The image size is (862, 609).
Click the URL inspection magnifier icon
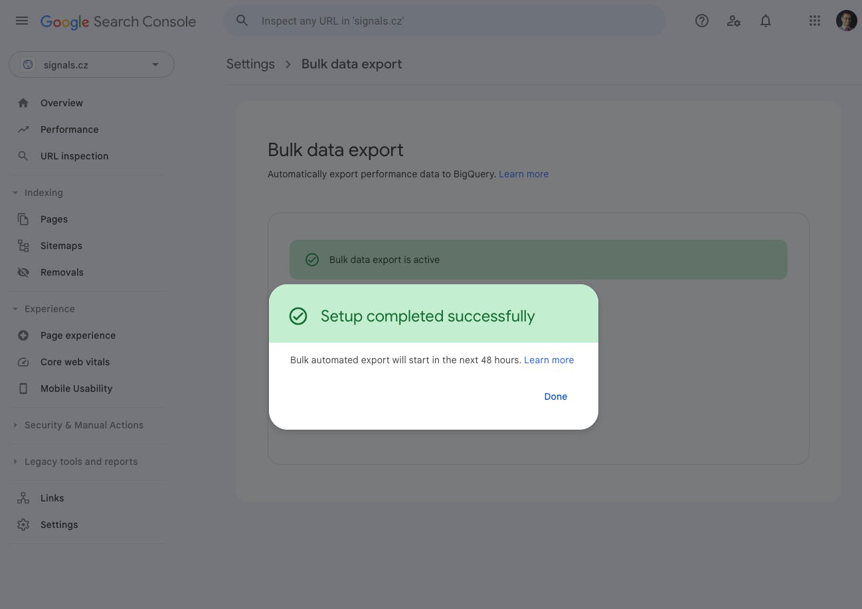coord(23,156)
